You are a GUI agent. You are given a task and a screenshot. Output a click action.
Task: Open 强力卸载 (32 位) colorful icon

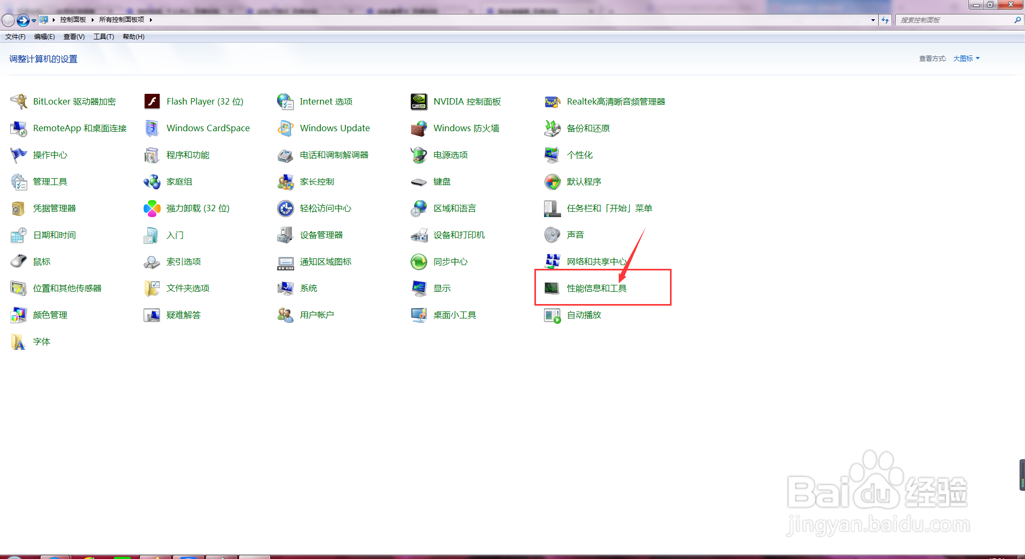pyautogui.click(x=152, y=208)
